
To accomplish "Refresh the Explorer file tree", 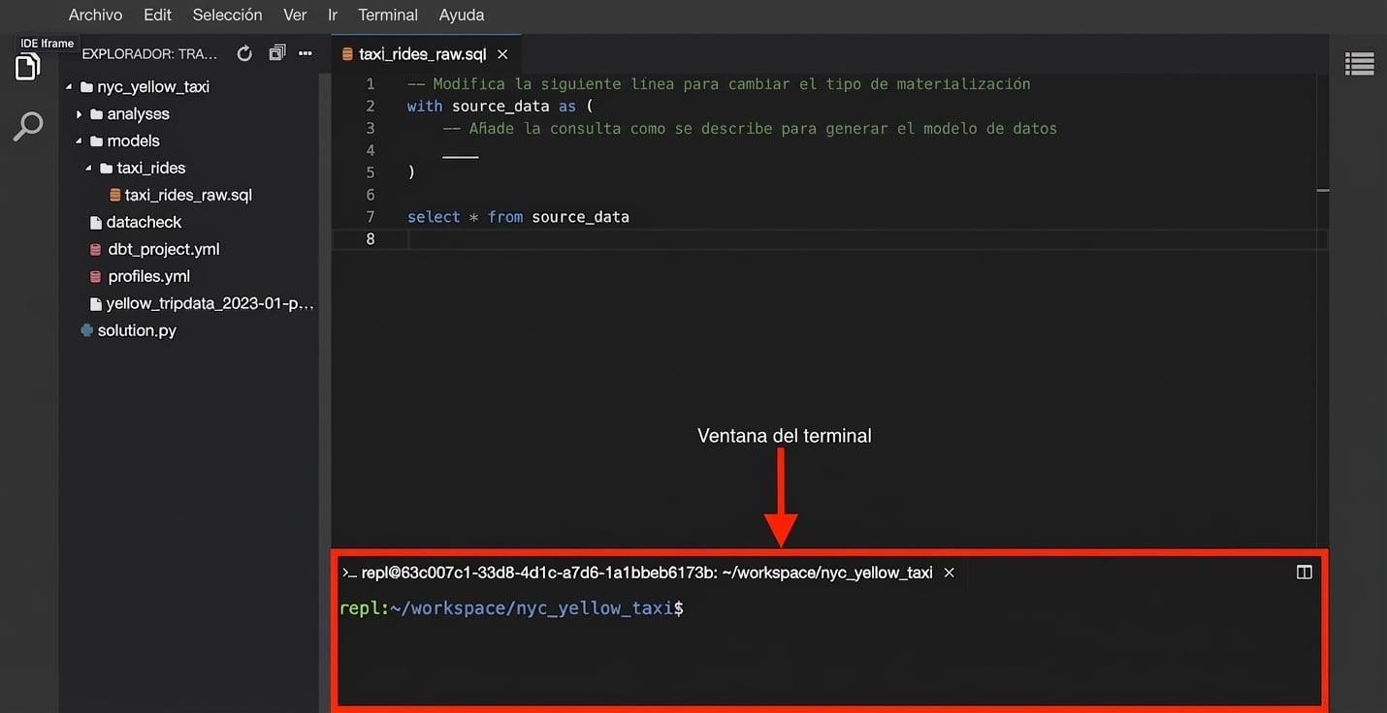I will point(244,53).
